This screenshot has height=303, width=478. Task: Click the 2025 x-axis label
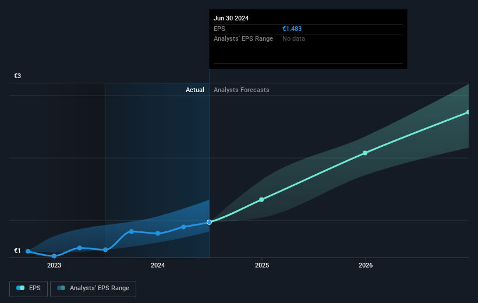(262, 265)
